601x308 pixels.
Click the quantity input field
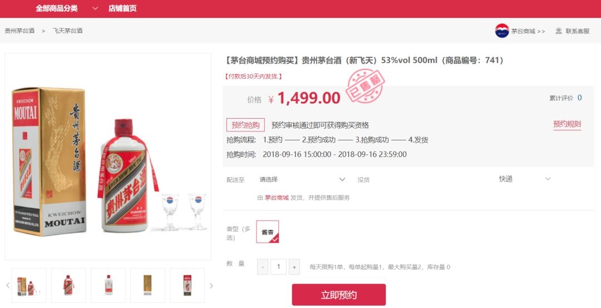coord(279,267)
